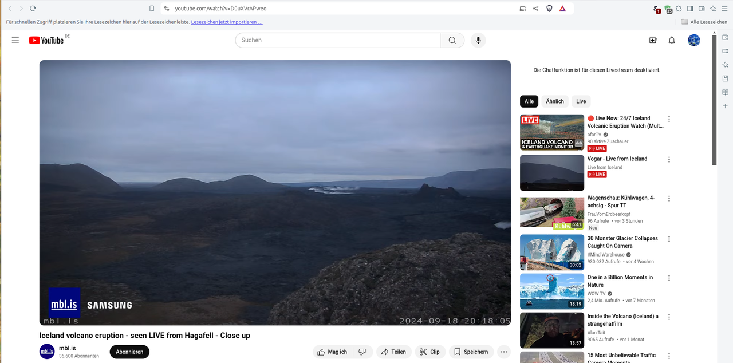Viewport: 733px width, 363px height.
Task: Open options for Wagenschau video
Action: pyautogui.click(x=669, y=199)
